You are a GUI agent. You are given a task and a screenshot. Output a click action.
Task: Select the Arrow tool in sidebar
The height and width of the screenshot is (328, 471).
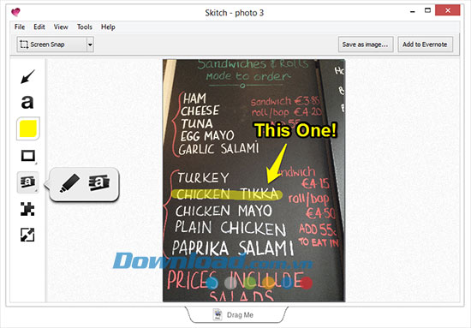click(27, 76)
